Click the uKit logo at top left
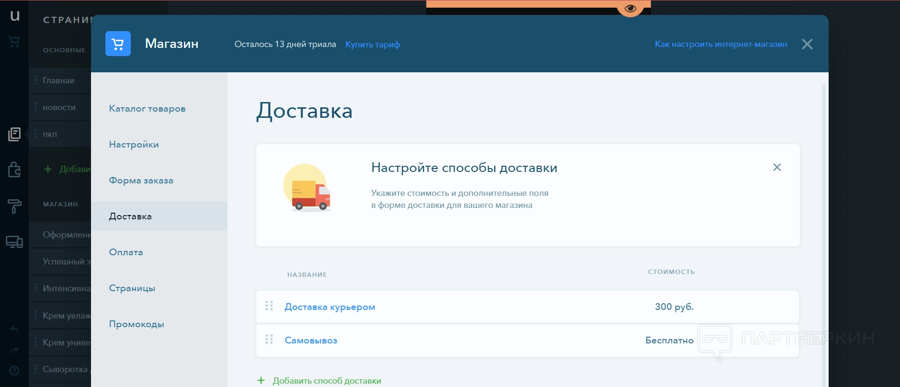 (15, 16)
